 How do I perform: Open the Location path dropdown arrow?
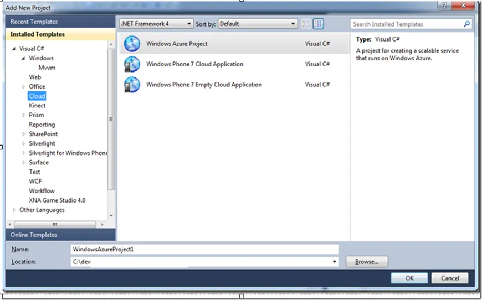click(334, 262)
